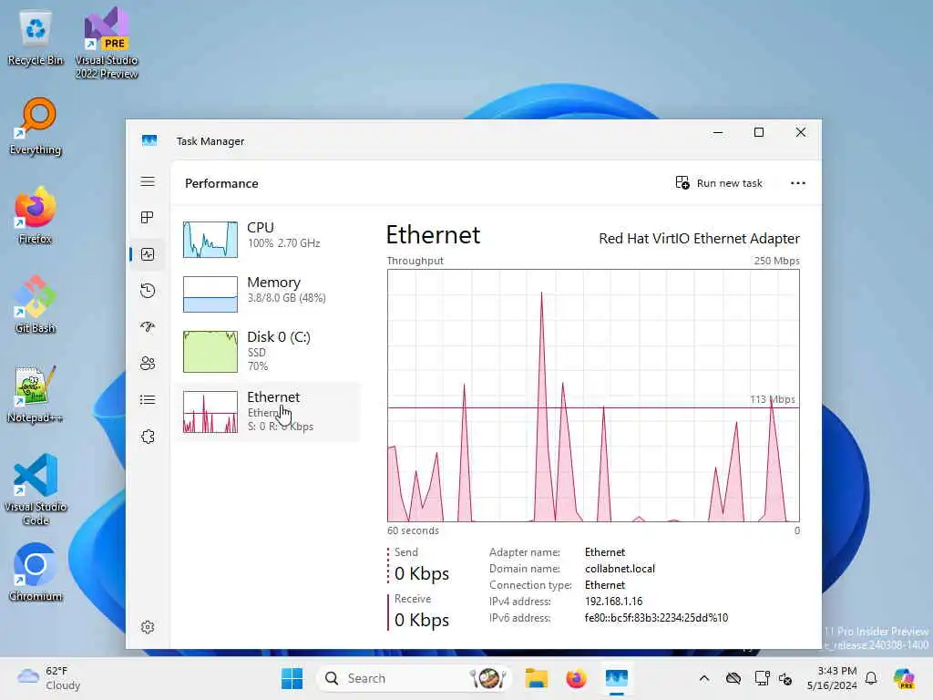Click the Receive 0 Kbps value
Viewport: 933px width, 700px height.
422,620
